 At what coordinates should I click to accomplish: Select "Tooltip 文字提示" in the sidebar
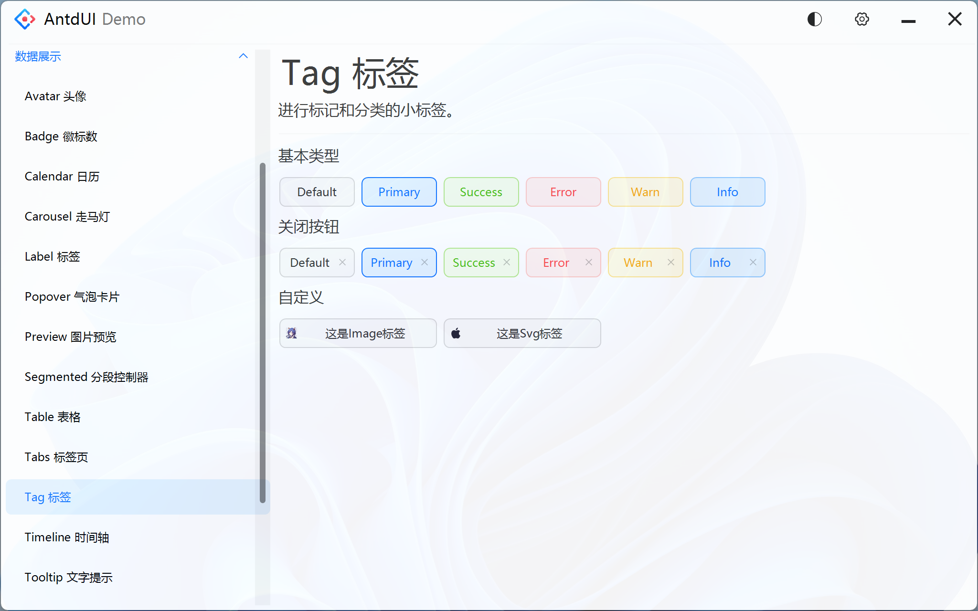pos(68,577)
